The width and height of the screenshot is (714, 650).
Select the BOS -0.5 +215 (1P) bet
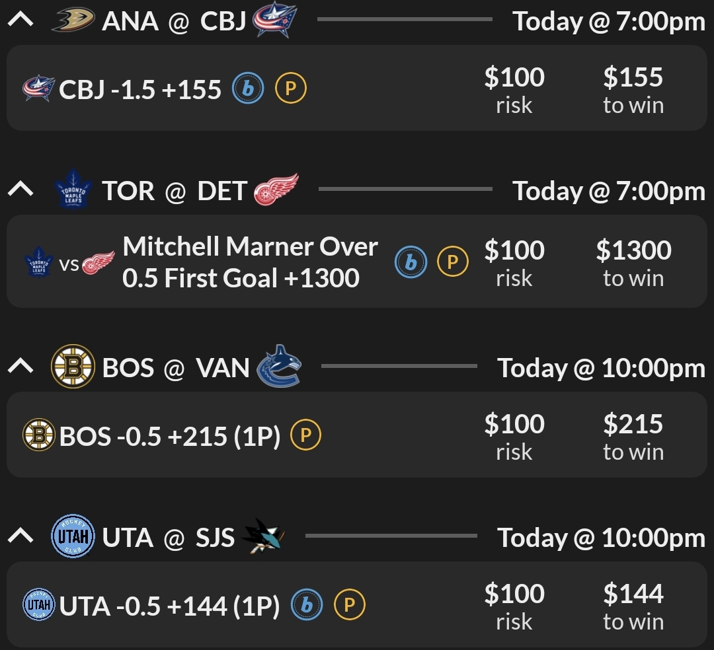(x=169, y=436)
